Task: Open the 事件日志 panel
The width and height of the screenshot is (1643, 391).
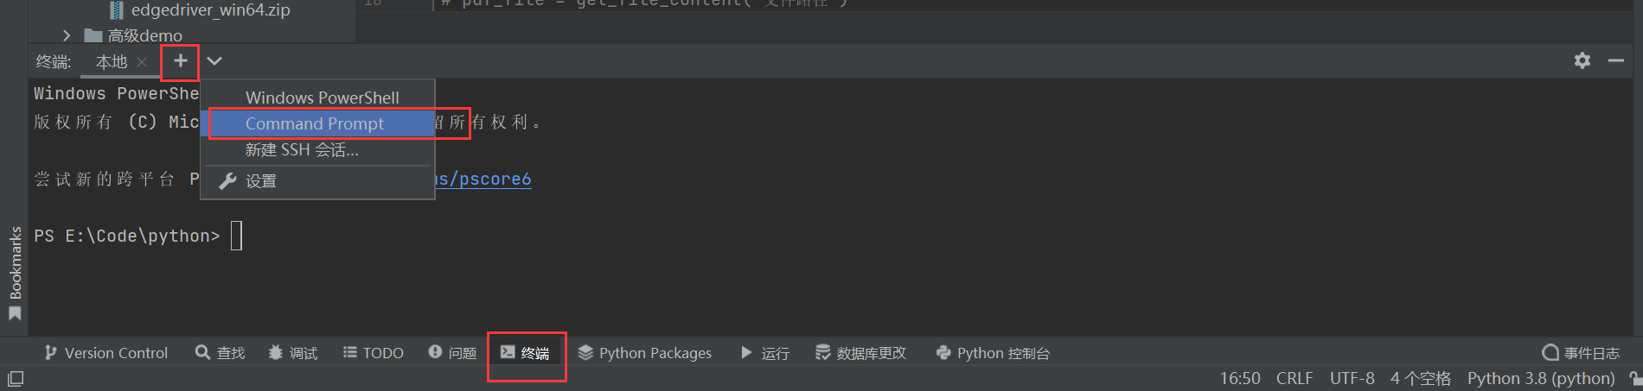Action: point(1581,353)
